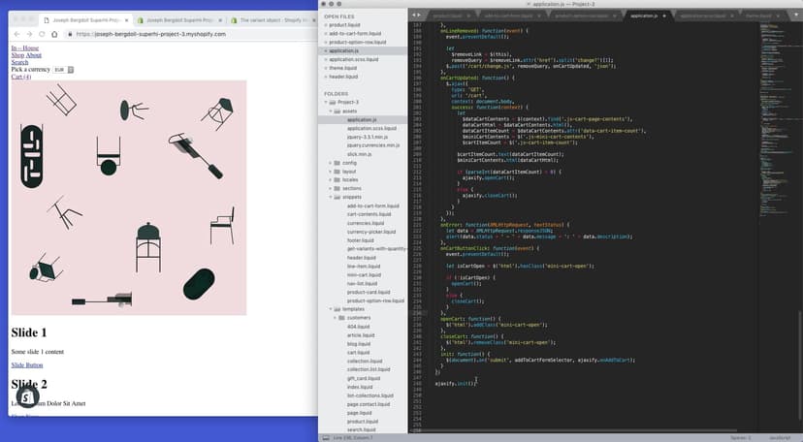
Task: Collapse the snippets folder
Action: 331,197
